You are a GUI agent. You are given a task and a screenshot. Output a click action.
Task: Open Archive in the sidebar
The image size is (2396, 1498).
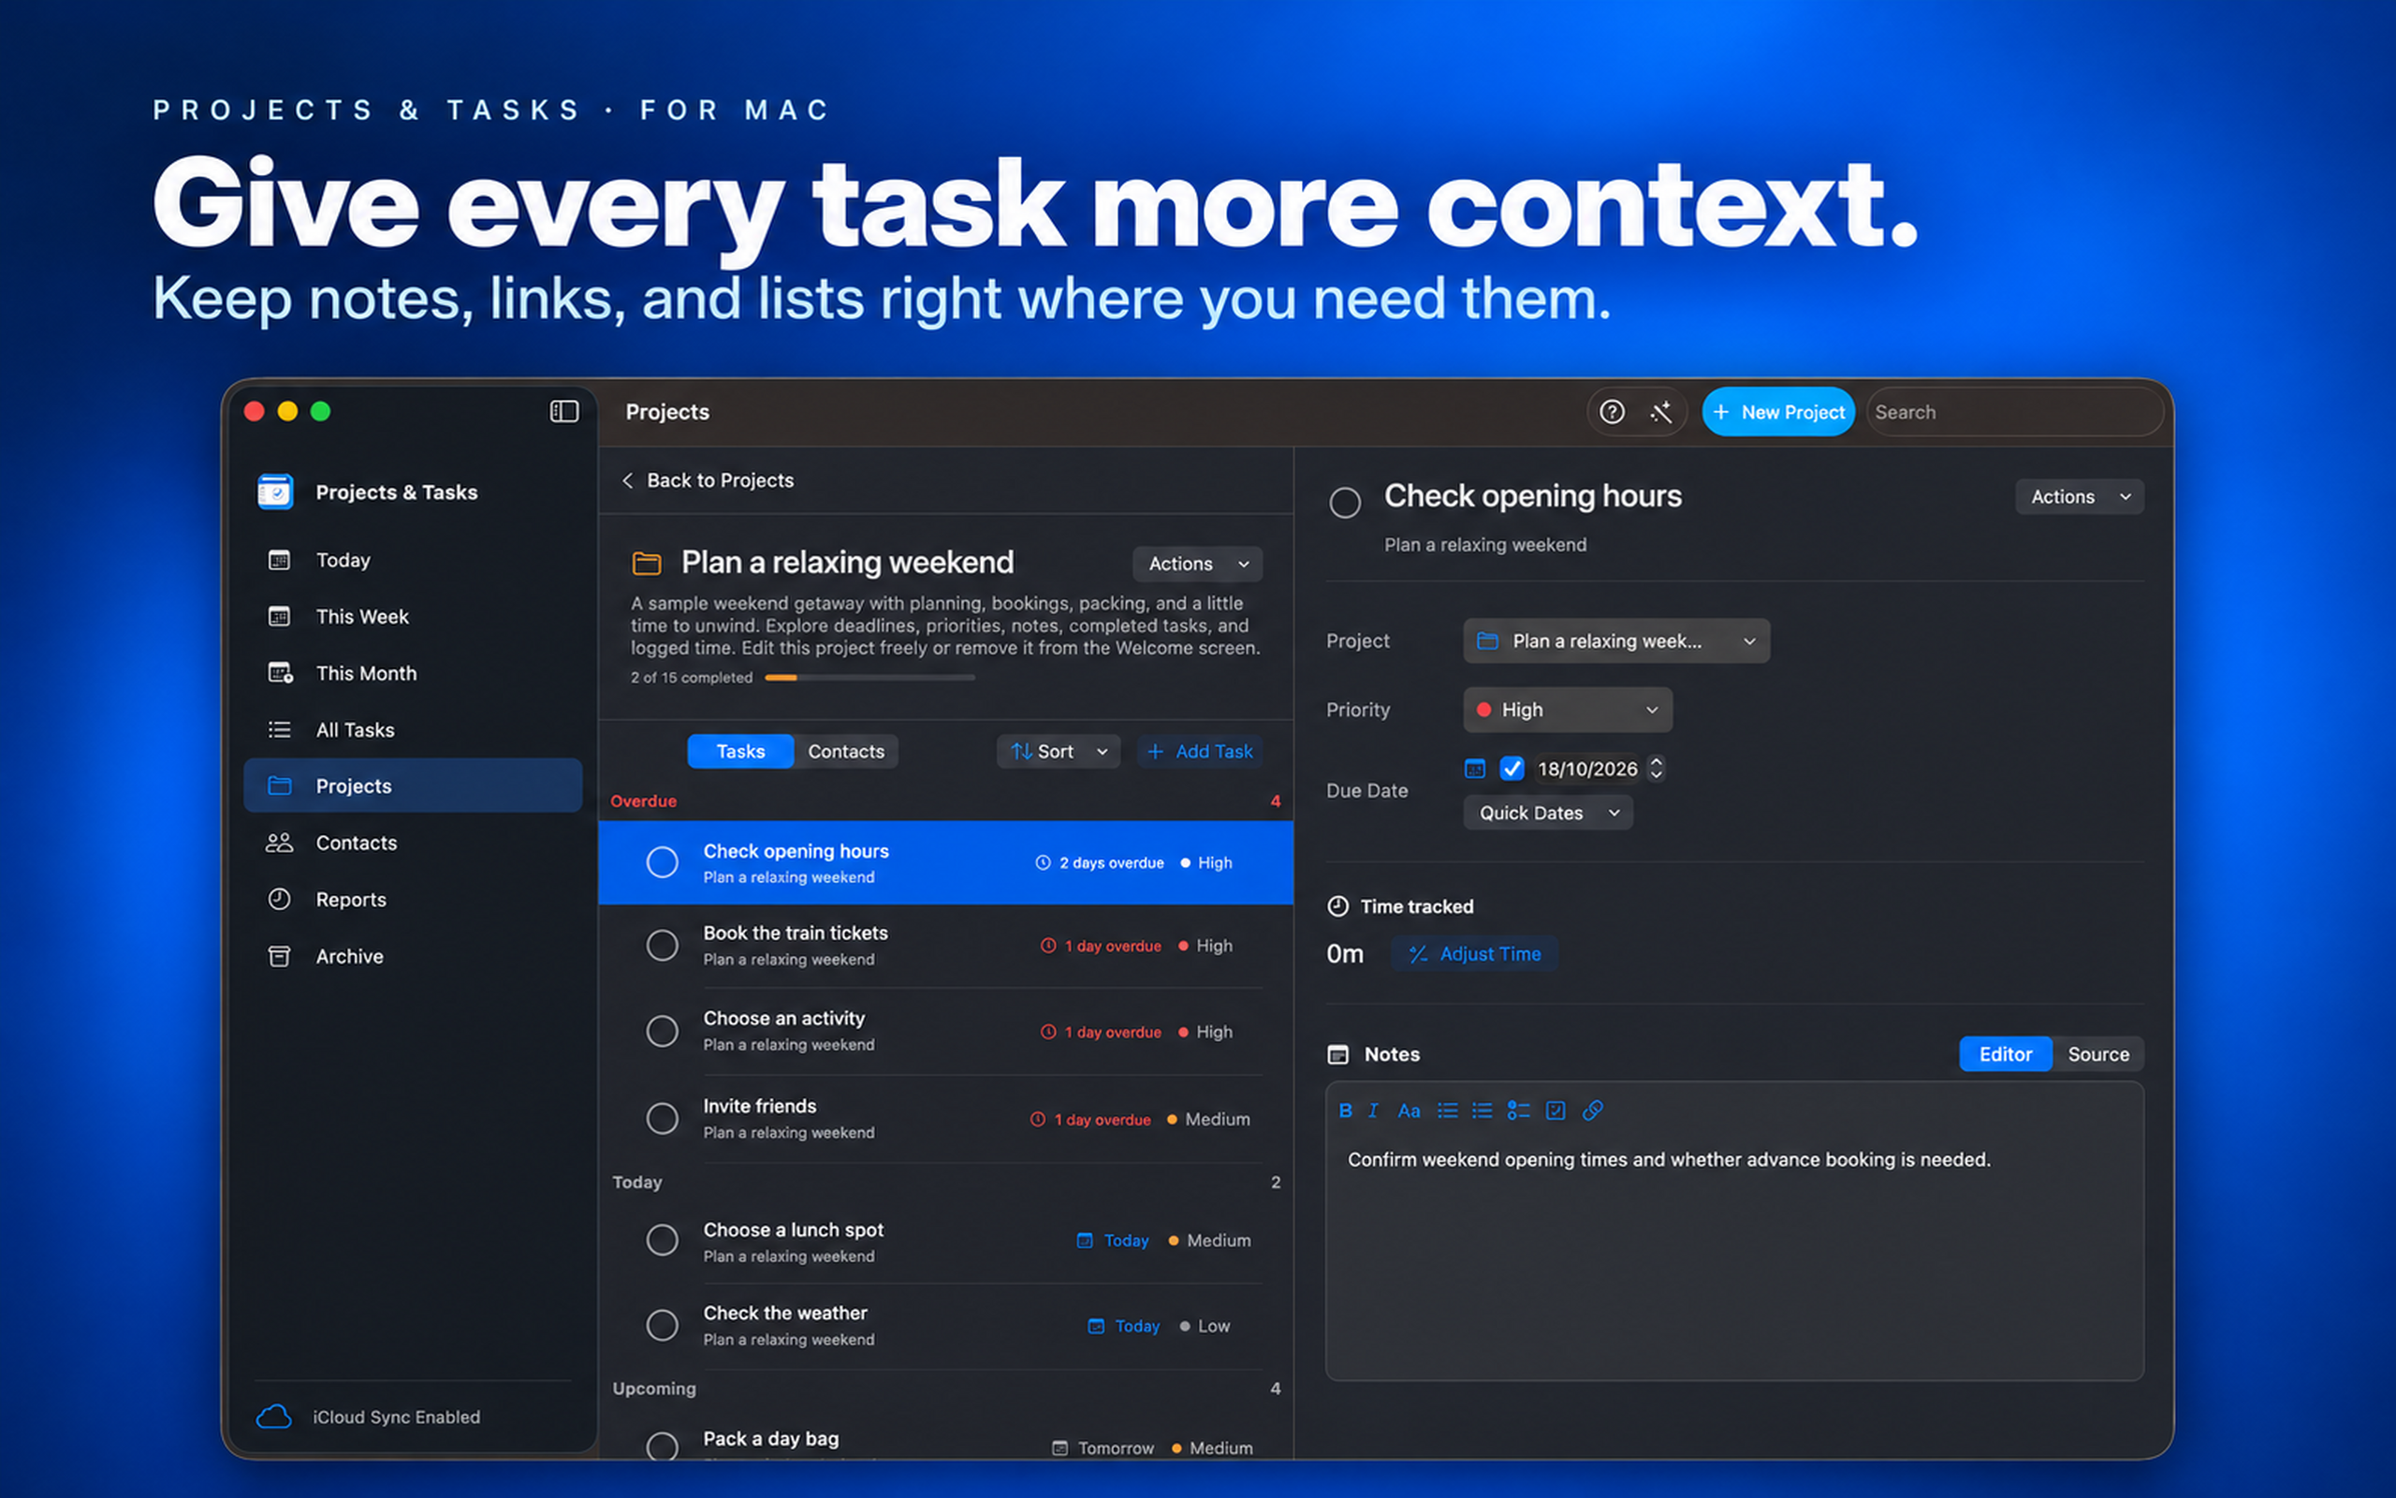413,956
